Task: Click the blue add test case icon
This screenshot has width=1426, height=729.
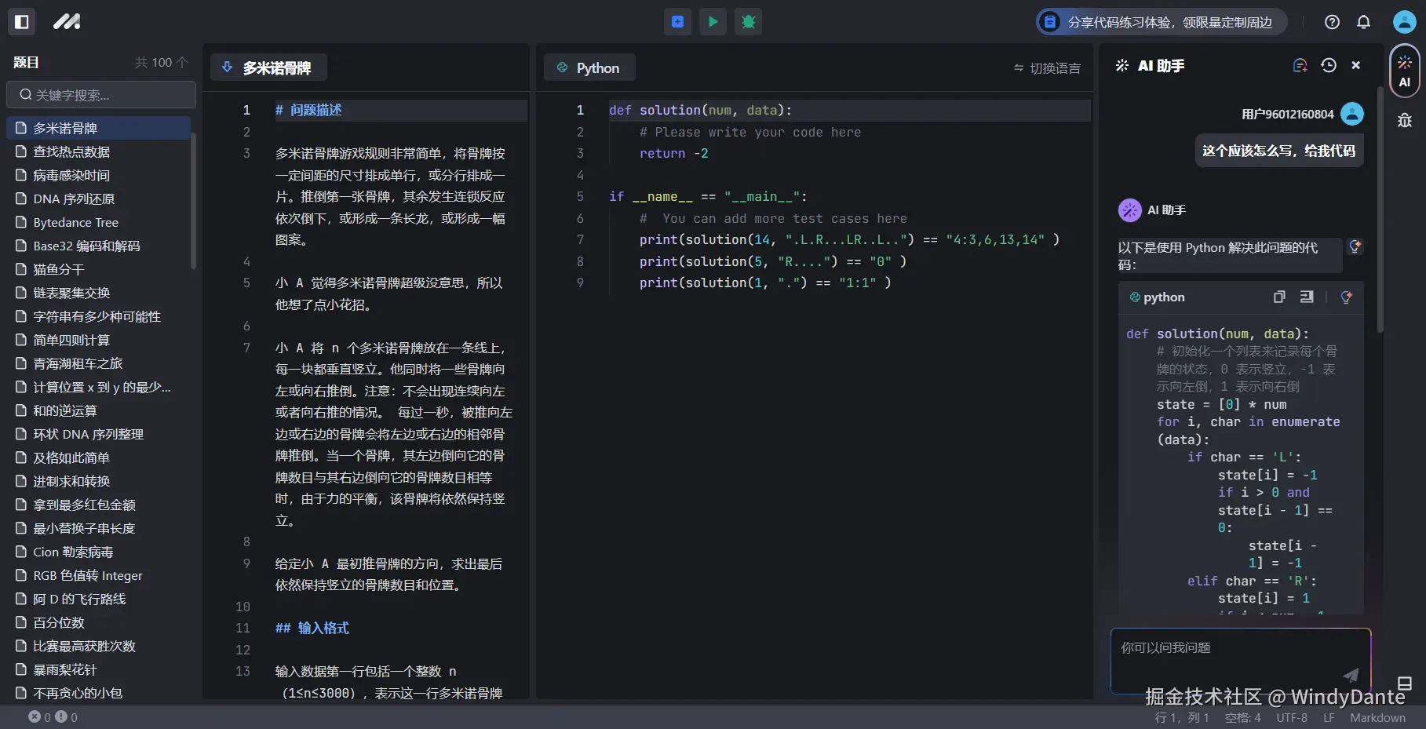Action: (x=677, y=21)
